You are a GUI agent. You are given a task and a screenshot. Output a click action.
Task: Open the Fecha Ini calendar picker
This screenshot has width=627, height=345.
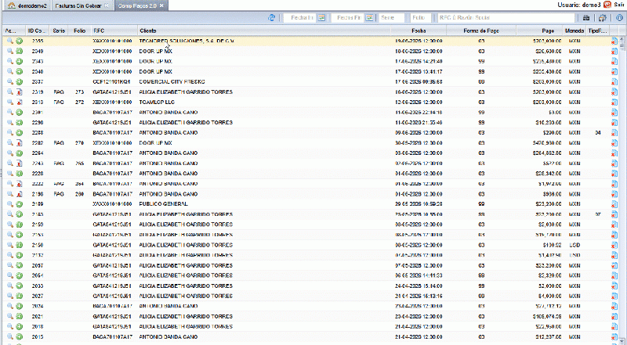point(322,17)
